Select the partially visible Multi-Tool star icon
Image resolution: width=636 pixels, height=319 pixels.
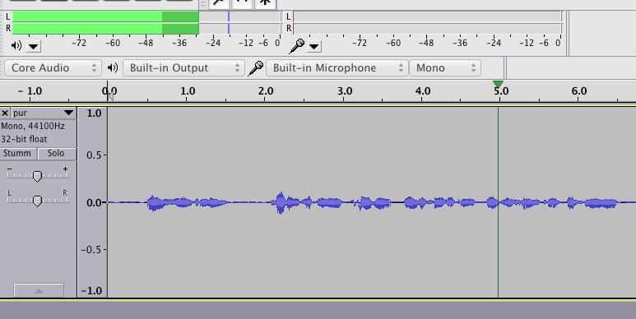tap(265, 3)
